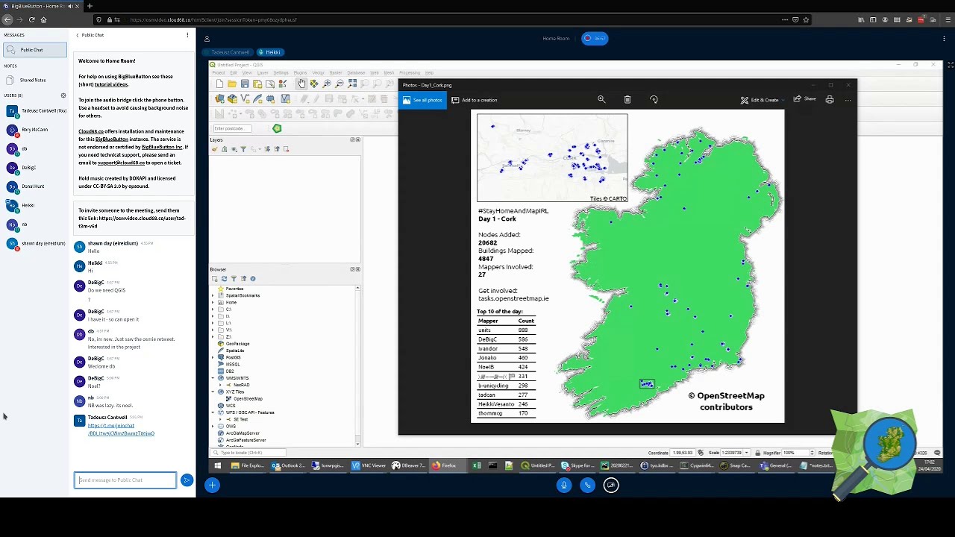Select GeoPackage in Browser tree
This screenshot has width=955, height=537.
(237, 344)
